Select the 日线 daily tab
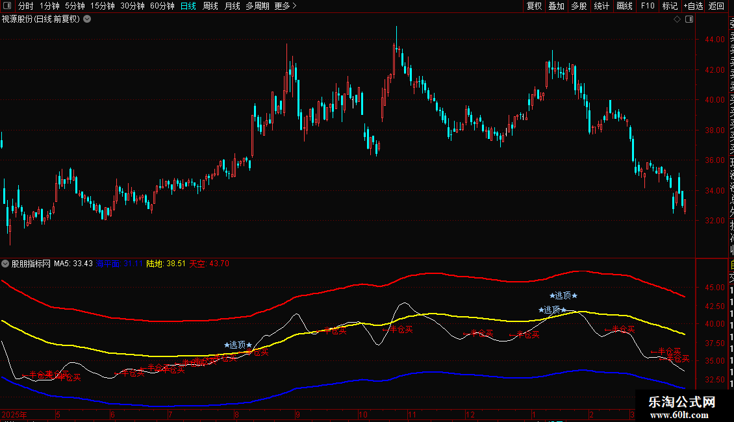734x422 pixels. [188, 6]
